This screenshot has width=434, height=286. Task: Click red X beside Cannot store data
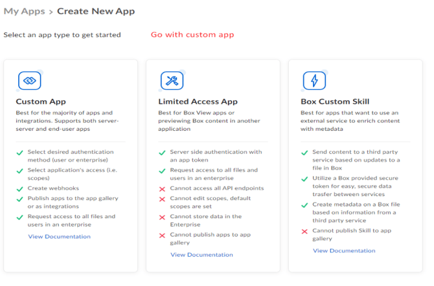pos(162,217)
